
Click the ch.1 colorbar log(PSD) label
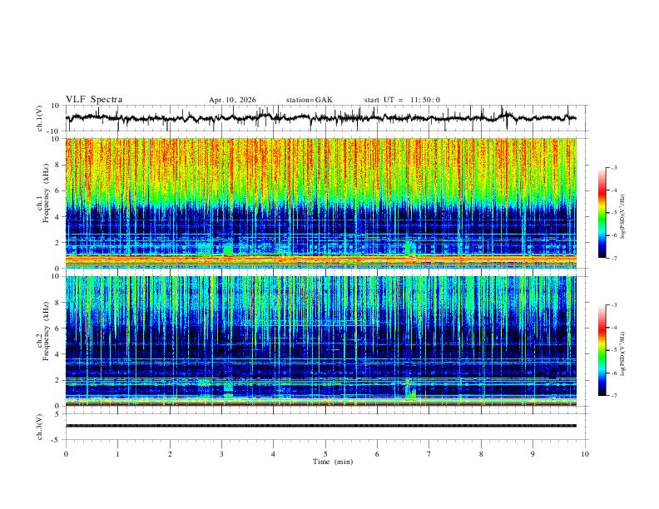point(623,216)
